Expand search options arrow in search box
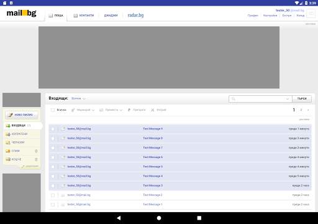 click(288, 99)
